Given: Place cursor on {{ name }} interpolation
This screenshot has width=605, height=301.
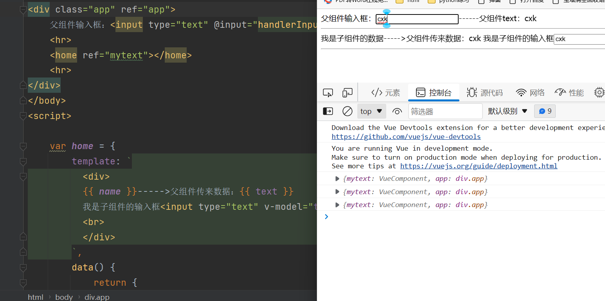Looking at the screenshot, I should [110, 191].
